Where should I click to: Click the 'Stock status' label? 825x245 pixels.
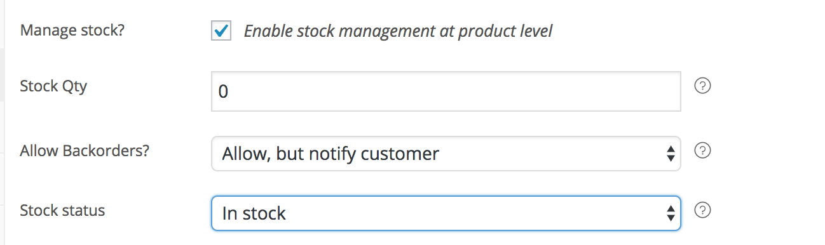62,210
